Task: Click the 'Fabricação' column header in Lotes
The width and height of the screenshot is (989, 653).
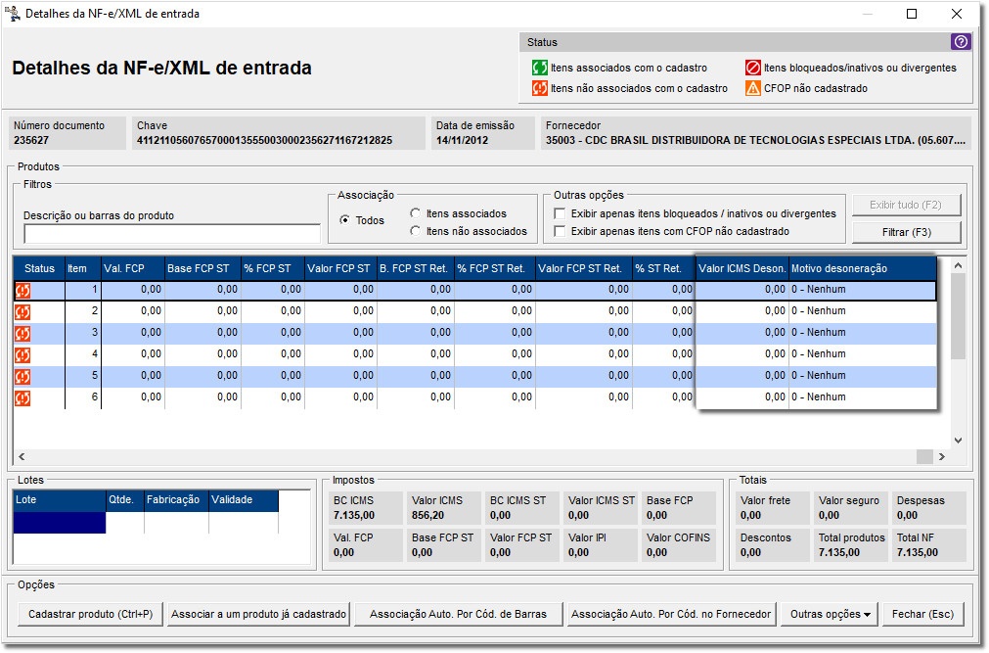Action: point(176,499)
